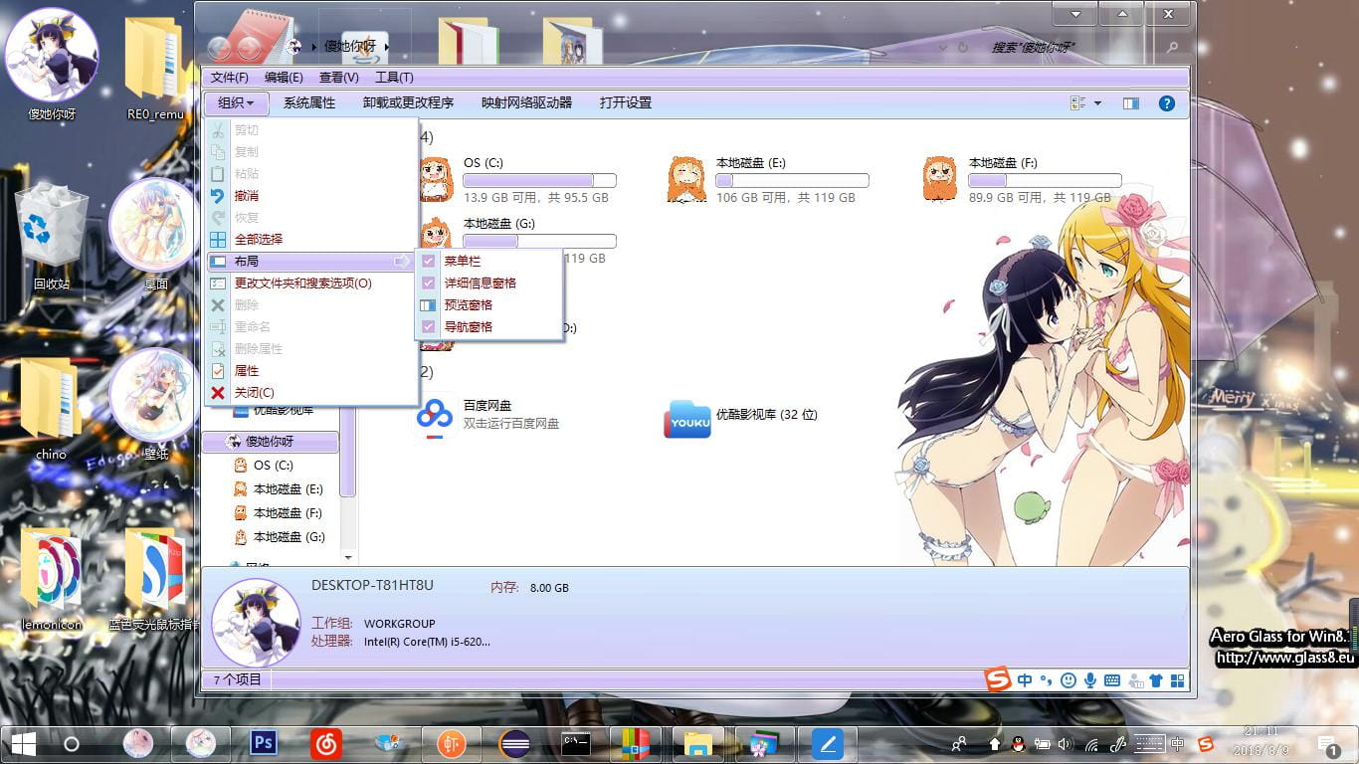Toggle the 菜单栏 option in the 布局 submenu
Image resolution: width=1359 pixels, height=764 pixels.
pos(465,261)
